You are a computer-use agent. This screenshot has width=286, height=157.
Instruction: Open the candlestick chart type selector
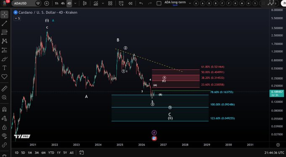[x=85, y=3]
